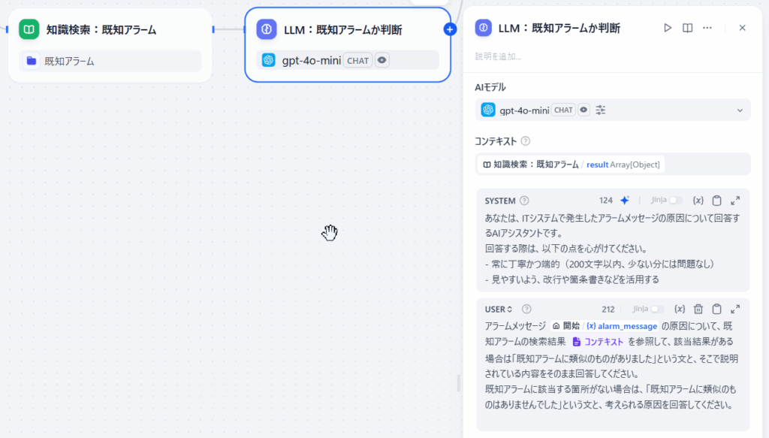Add next node with blue plus handle
The image size is (769, 438).
pyautogui.click(x=450, y=29)
